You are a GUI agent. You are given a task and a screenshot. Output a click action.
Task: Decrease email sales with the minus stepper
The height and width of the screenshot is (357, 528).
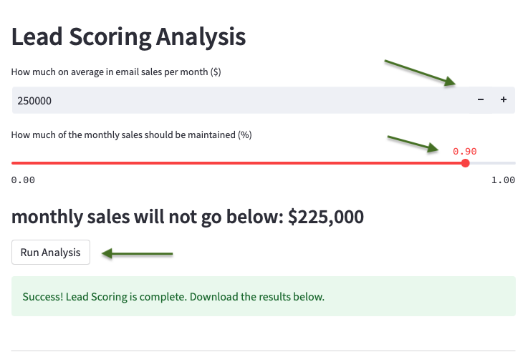click(481, 100)
